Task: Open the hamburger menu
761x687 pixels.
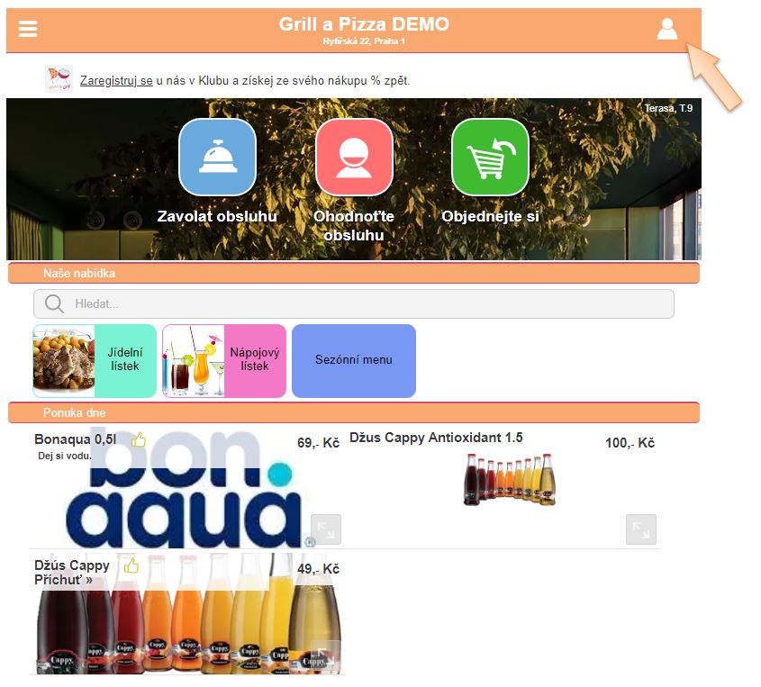Action: 28,29
